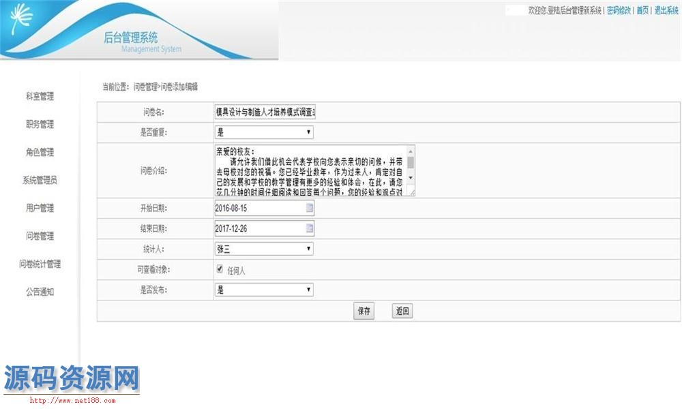Open 公告通知 in the sidebar
682x409 pixels.
pyautogui.click(x=40, y=292)
